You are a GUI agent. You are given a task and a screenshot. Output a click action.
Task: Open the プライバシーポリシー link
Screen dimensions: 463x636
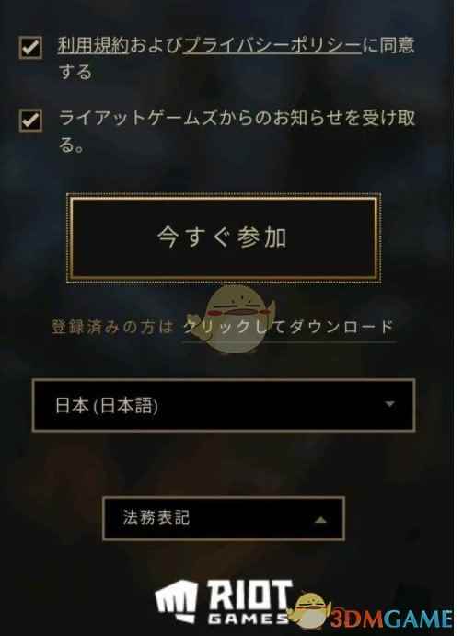coord(272,45)
